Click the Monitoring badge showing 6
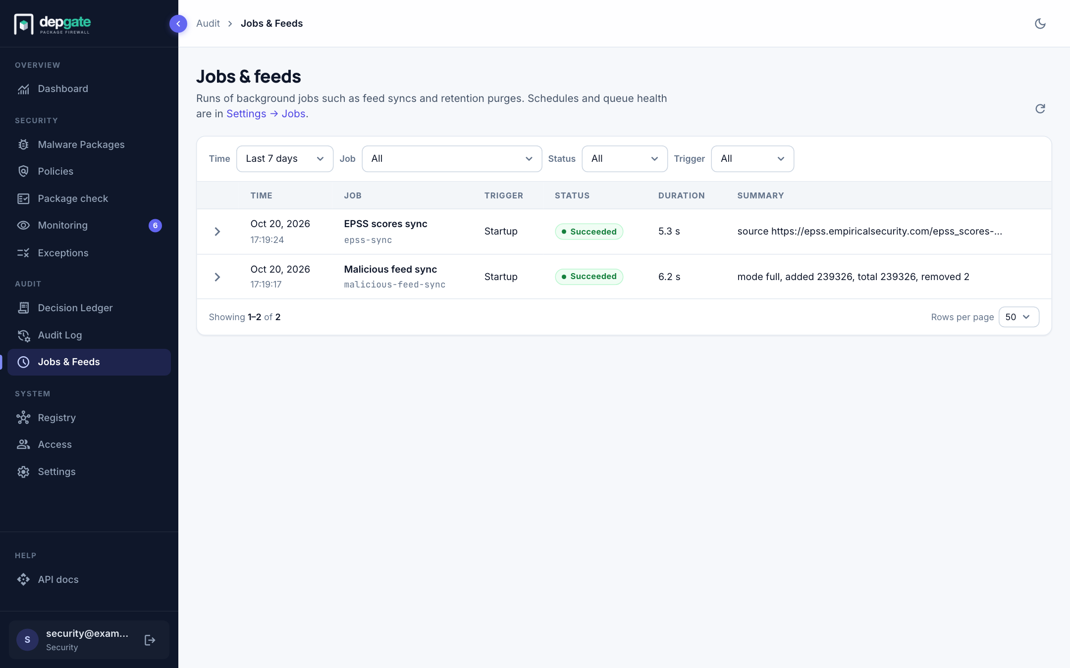1070x668 pixels. point(155,226)
